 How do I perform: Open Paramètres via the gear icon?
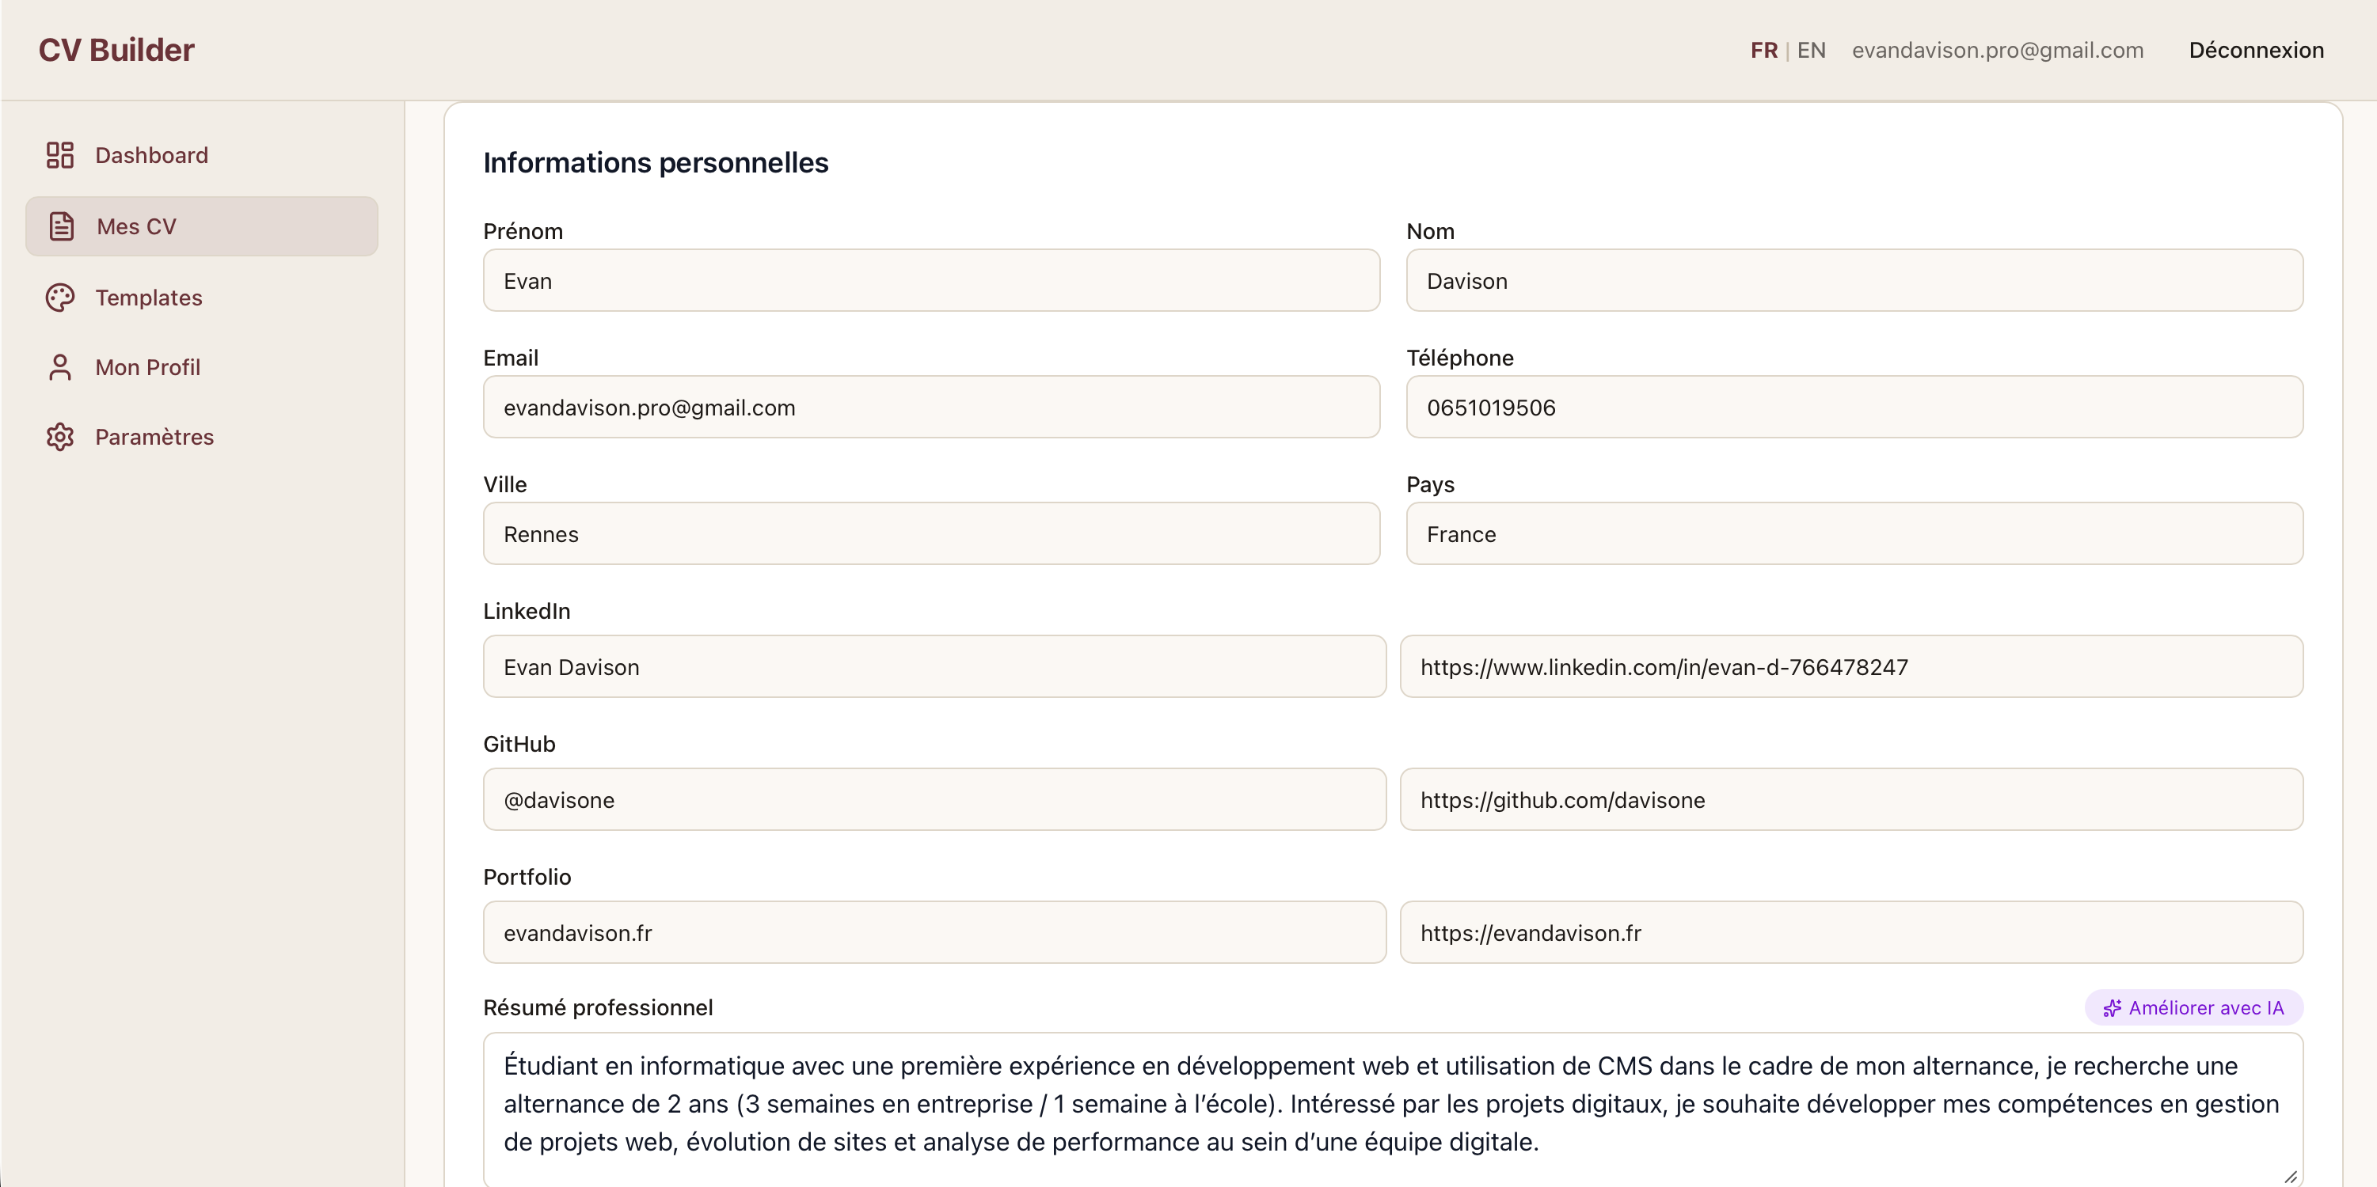(x=60, y=436)
